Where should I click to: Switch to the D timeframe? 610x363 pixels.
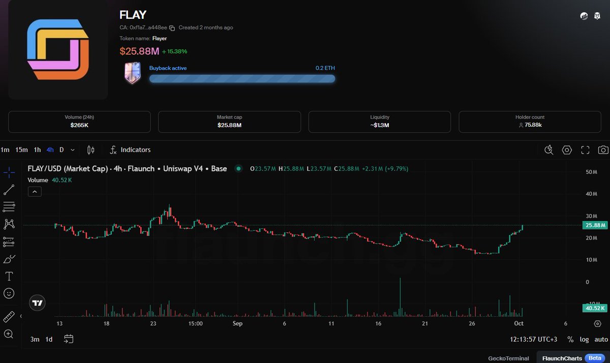[x=62, y=150]
